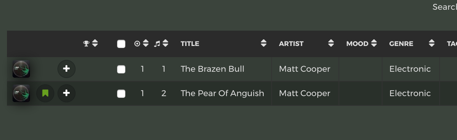
Task: Open album art for The Pear Of Anguish
Action: coord(21,93)
